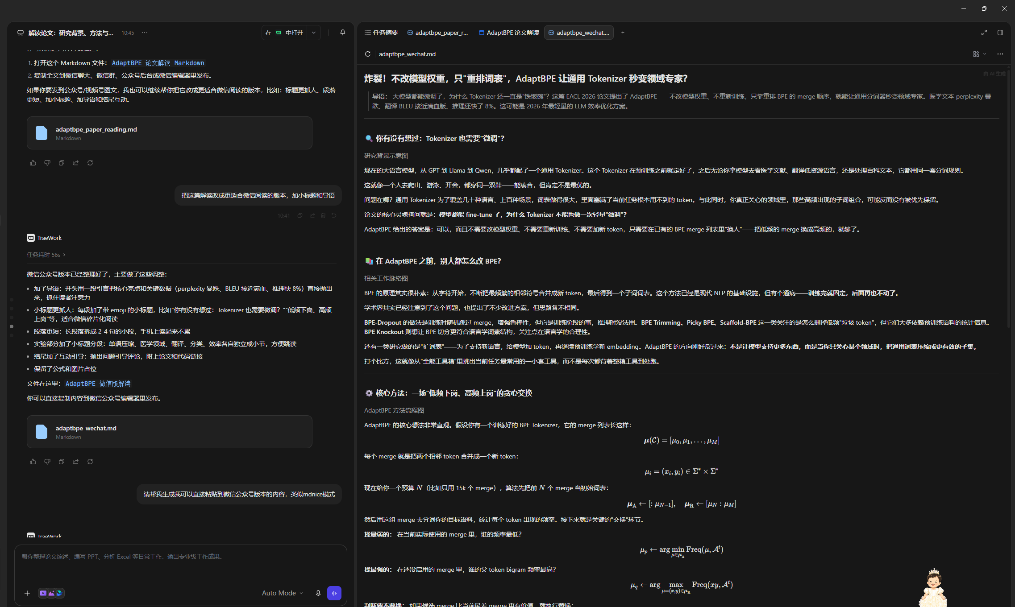Click the microphone icon for voice input
The width and height of the screenshot is (1015, 607).
[x=318, y=593]
